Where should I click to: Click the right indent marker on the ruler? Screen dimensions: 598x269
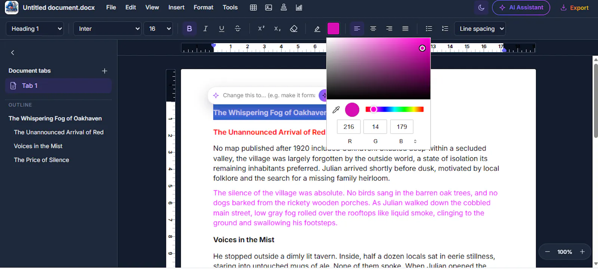point(504,50)
